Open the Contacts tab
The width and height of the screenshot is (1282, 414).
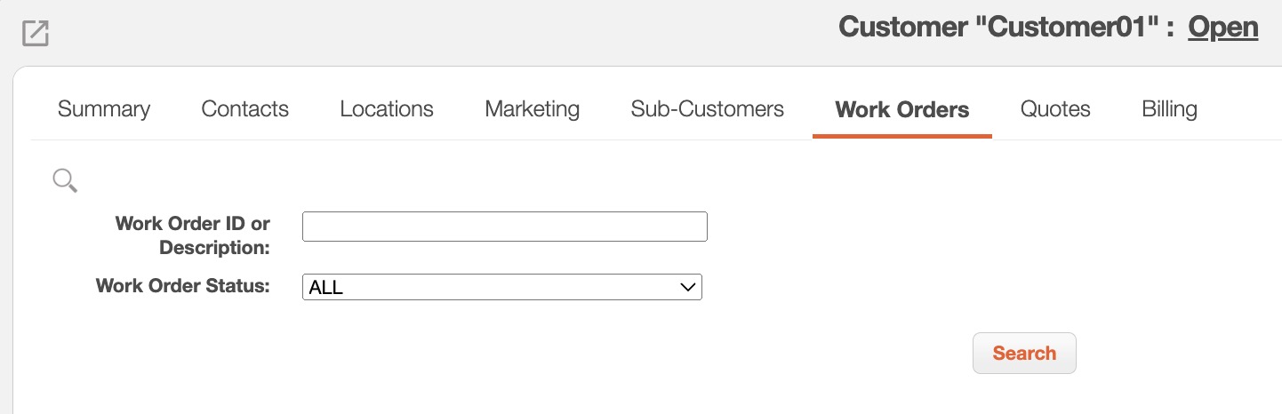click(x=244, y=109)
